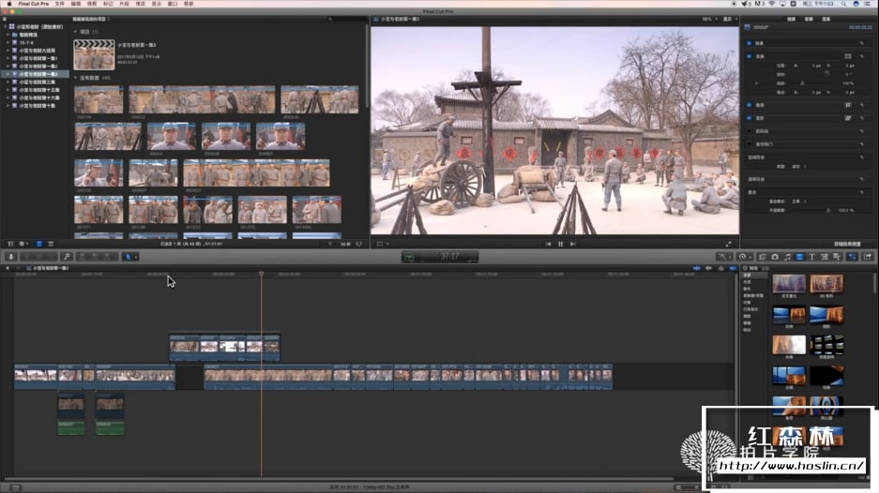Enable the 防抖动 stabilization checkbox

click(x=749, y=131)
